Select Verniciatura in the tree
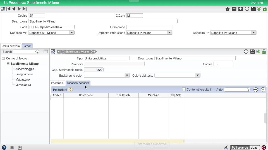 coord(23,85)
